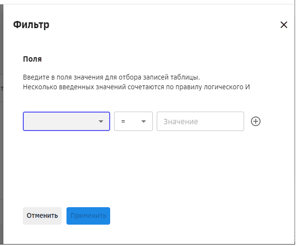
Task: Click the Фильтр dialog title
Action: (31, 25)
